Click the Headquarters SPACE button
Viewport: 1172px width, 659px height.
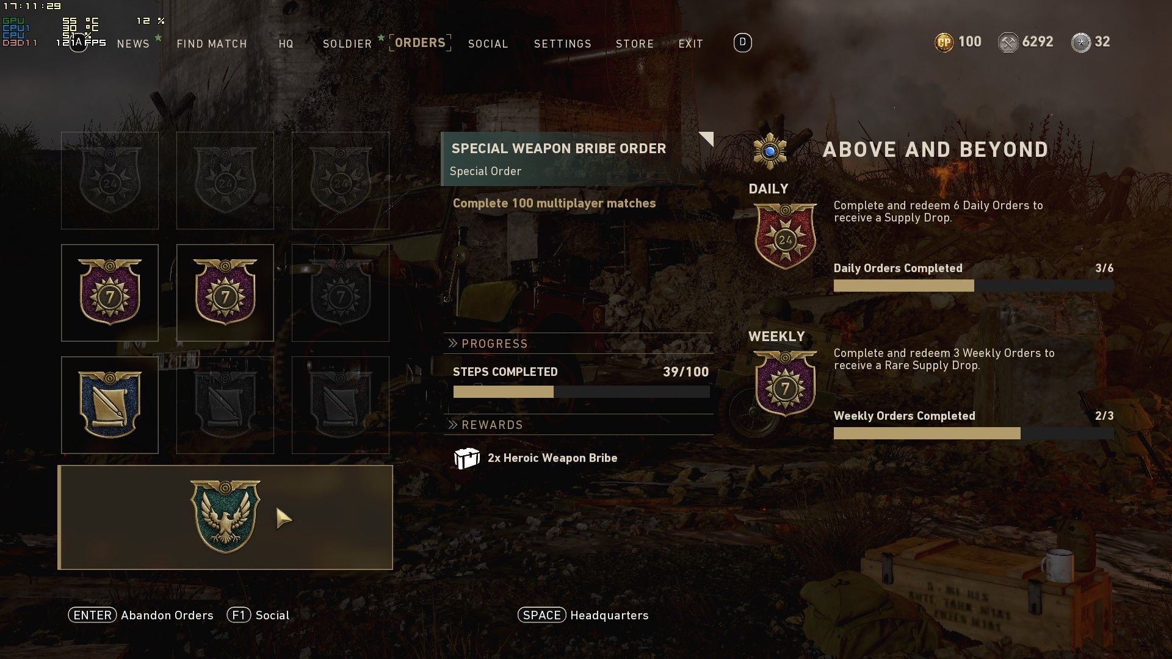(x=583, y=615)
